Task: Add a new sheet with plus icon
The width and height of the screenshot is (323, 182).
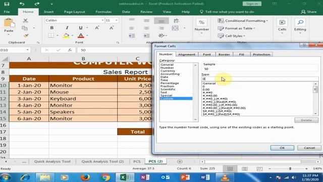Action: click(x=180, y=162)
